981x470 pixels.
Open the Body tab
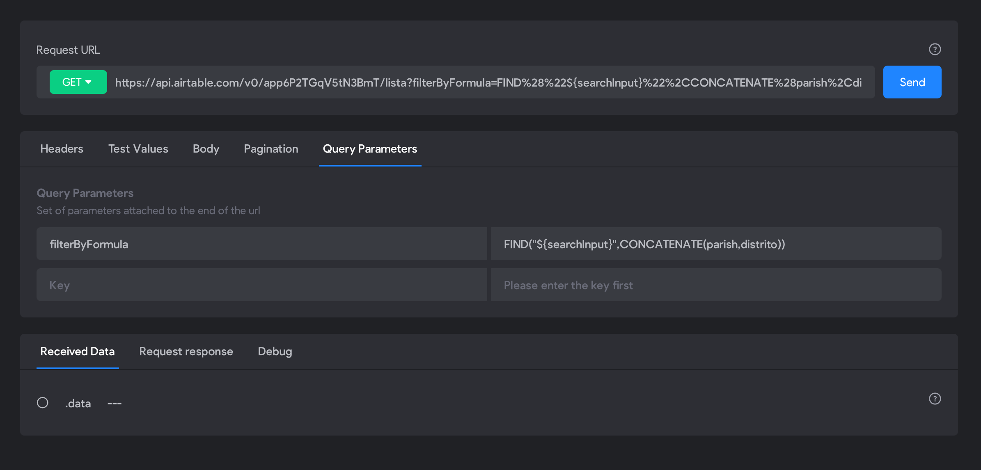[206, 149]
